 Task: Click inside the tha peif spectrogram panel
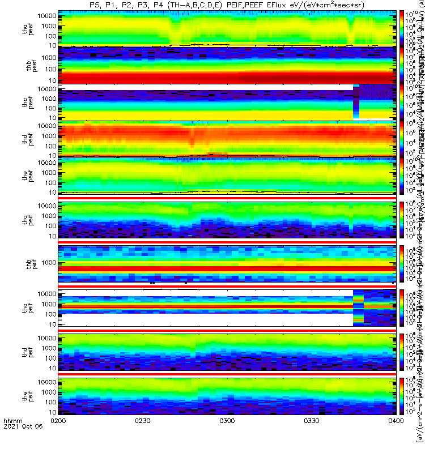point(227,220)
